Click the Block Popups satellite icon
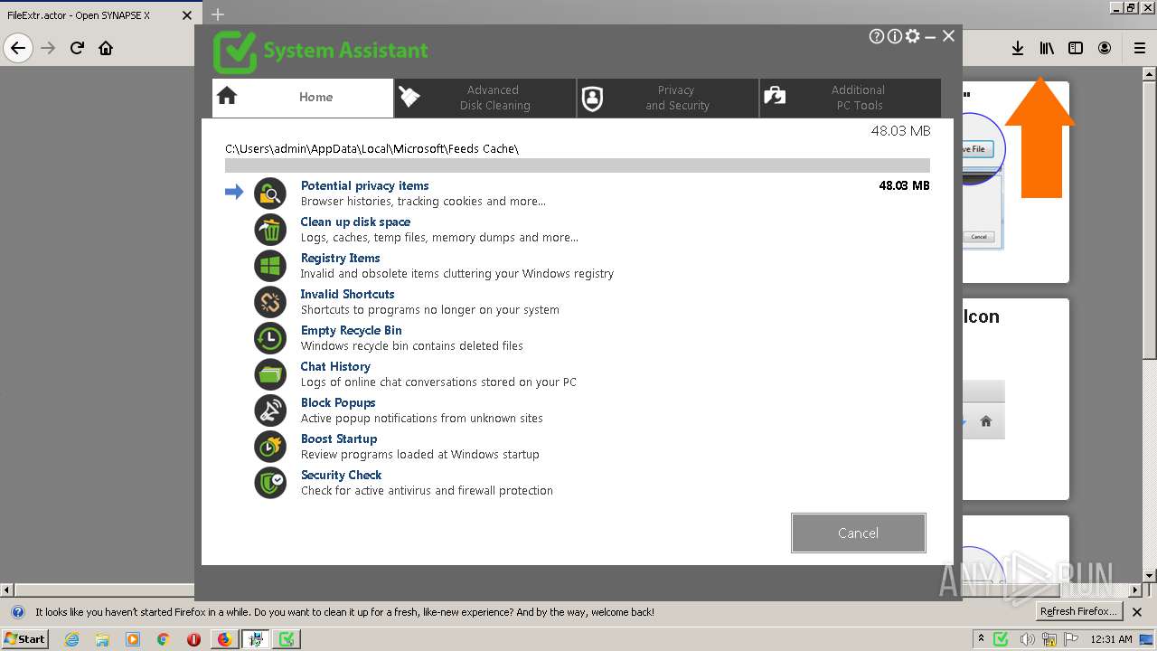The width and height of the screenshot is (1157, 651). pos(270,410)
